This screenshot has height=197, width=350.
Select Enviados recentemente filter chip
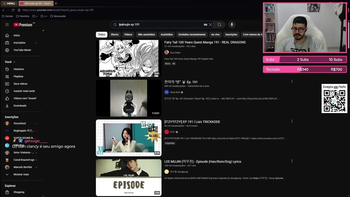point(192,34)
